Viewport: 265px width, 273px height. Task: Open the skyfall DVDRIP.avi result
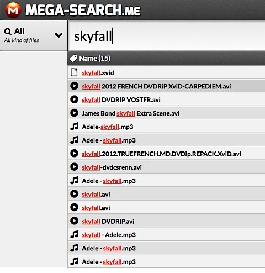pyautogui.click(x=108, y=222)
